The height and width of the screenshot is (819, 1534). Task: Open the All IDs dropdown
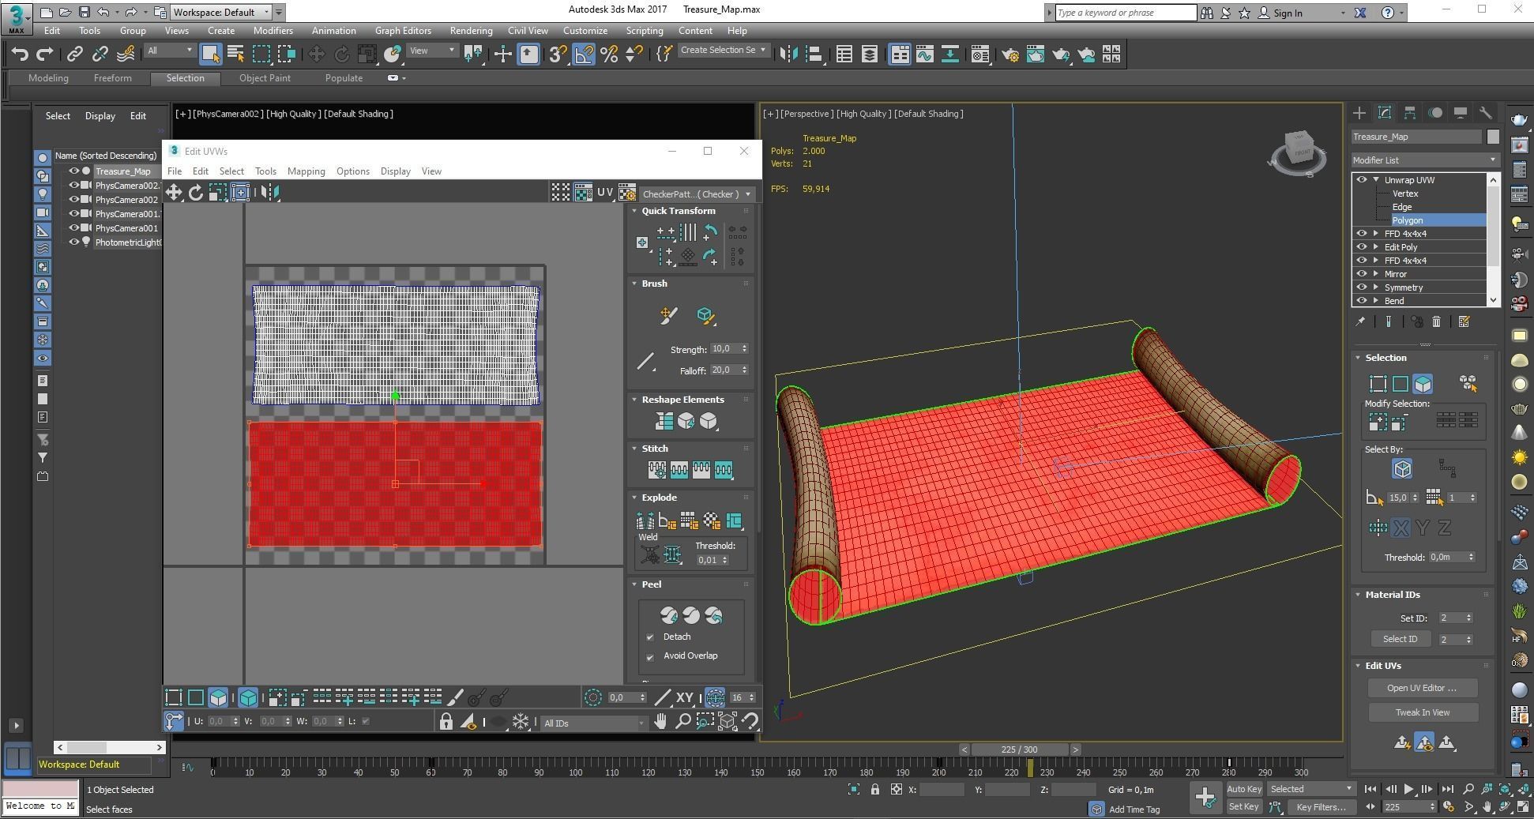(x=593, y=723)
